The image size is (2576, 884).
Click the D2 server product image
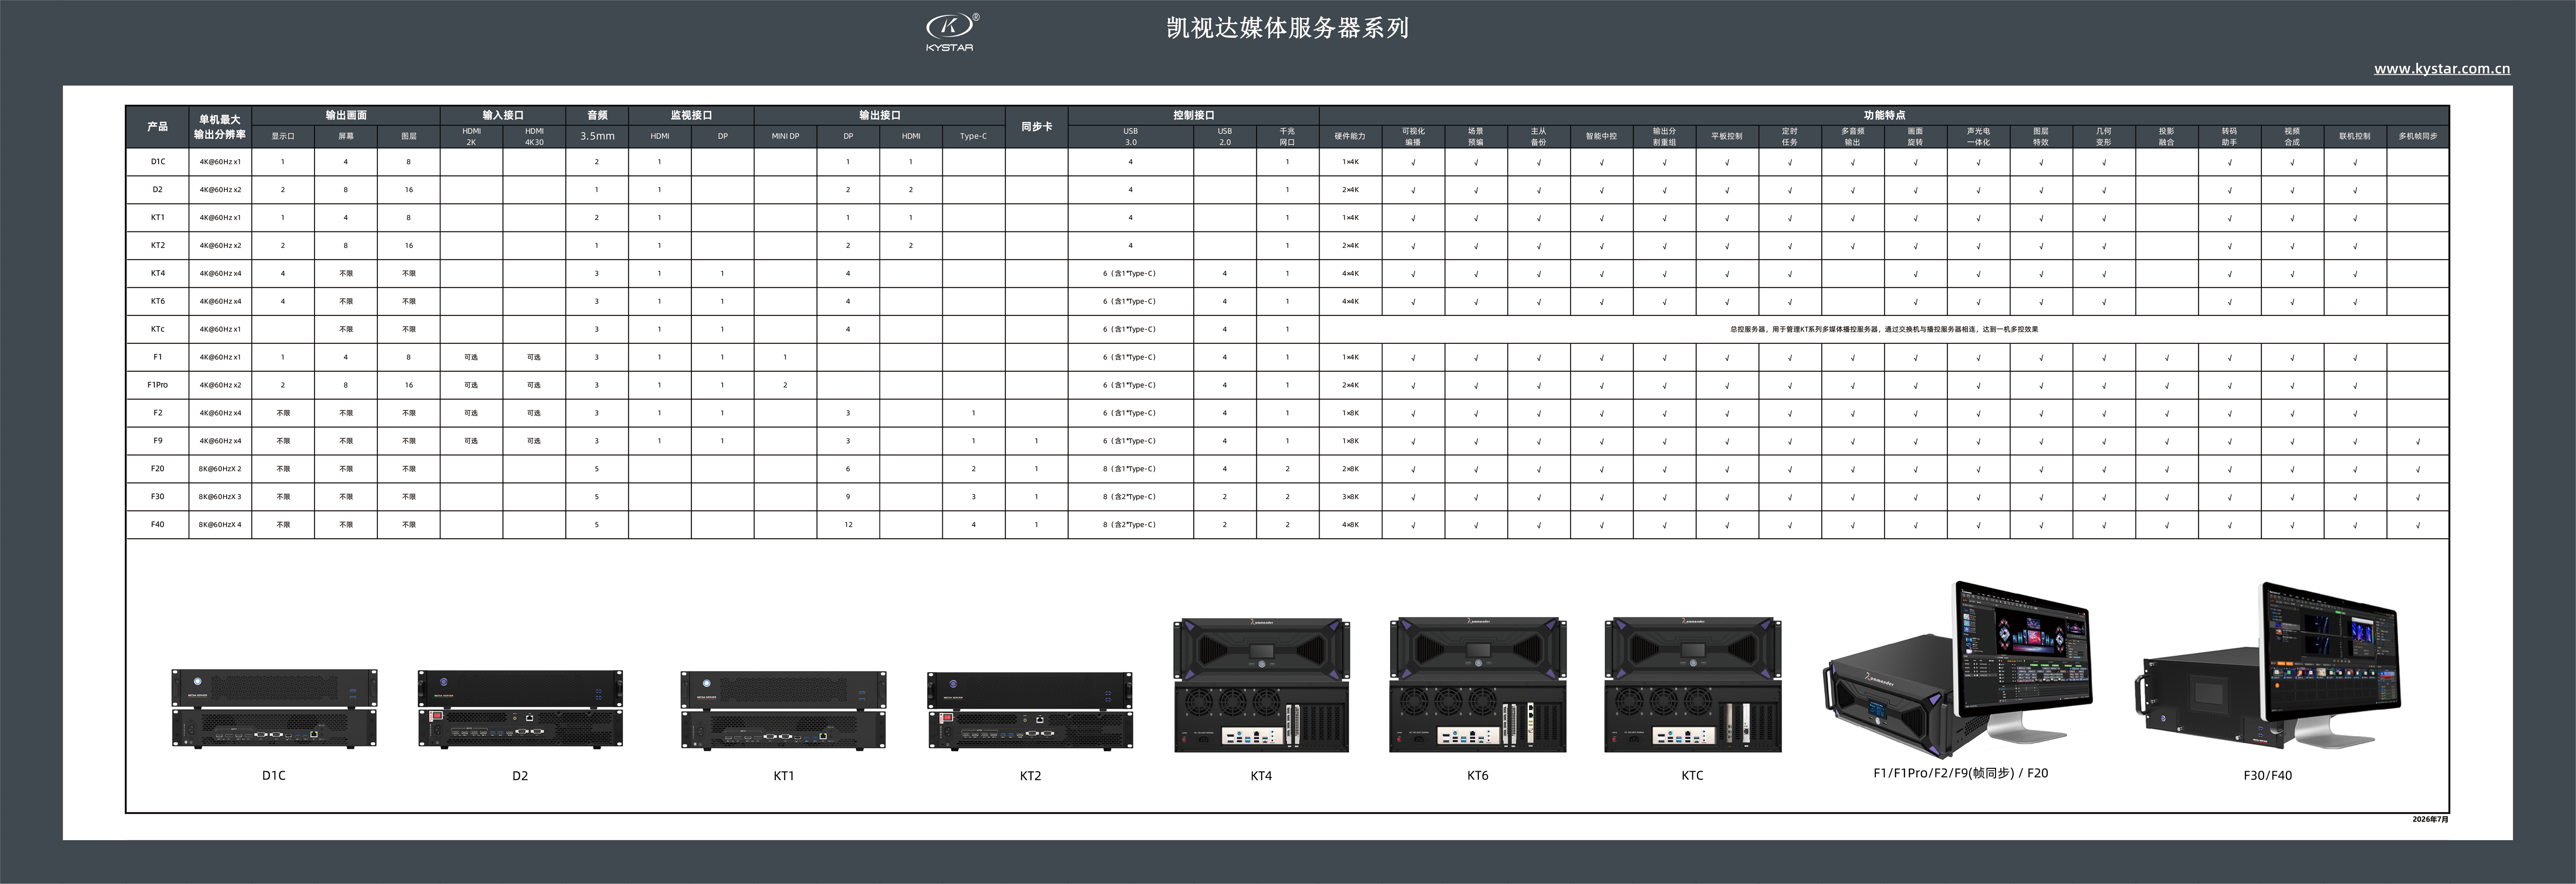[x=520, y=709]
